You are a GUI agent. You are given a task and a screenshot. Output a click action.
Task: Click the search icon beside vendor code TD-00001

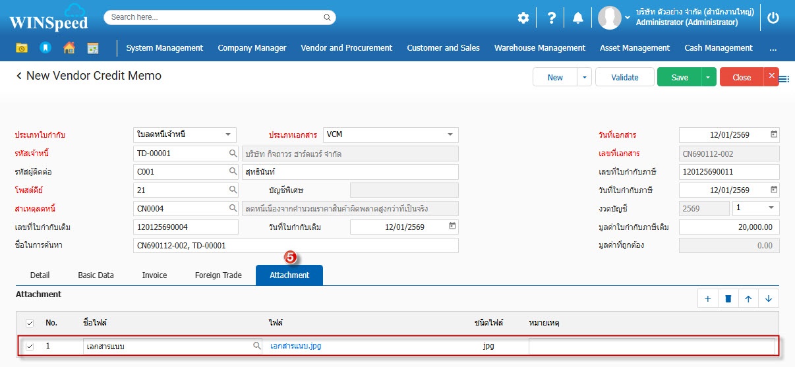click(x=233, y=154)
